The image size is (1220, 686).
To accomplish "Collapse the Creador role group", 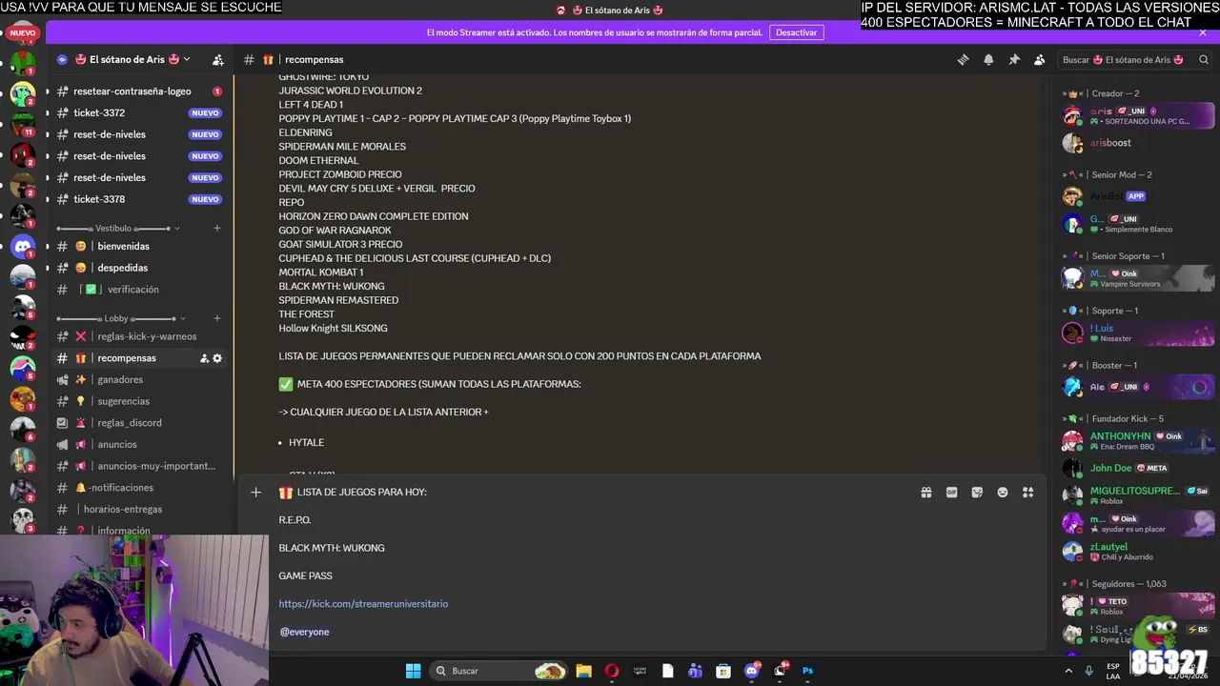I will (x=1102, y=93).
